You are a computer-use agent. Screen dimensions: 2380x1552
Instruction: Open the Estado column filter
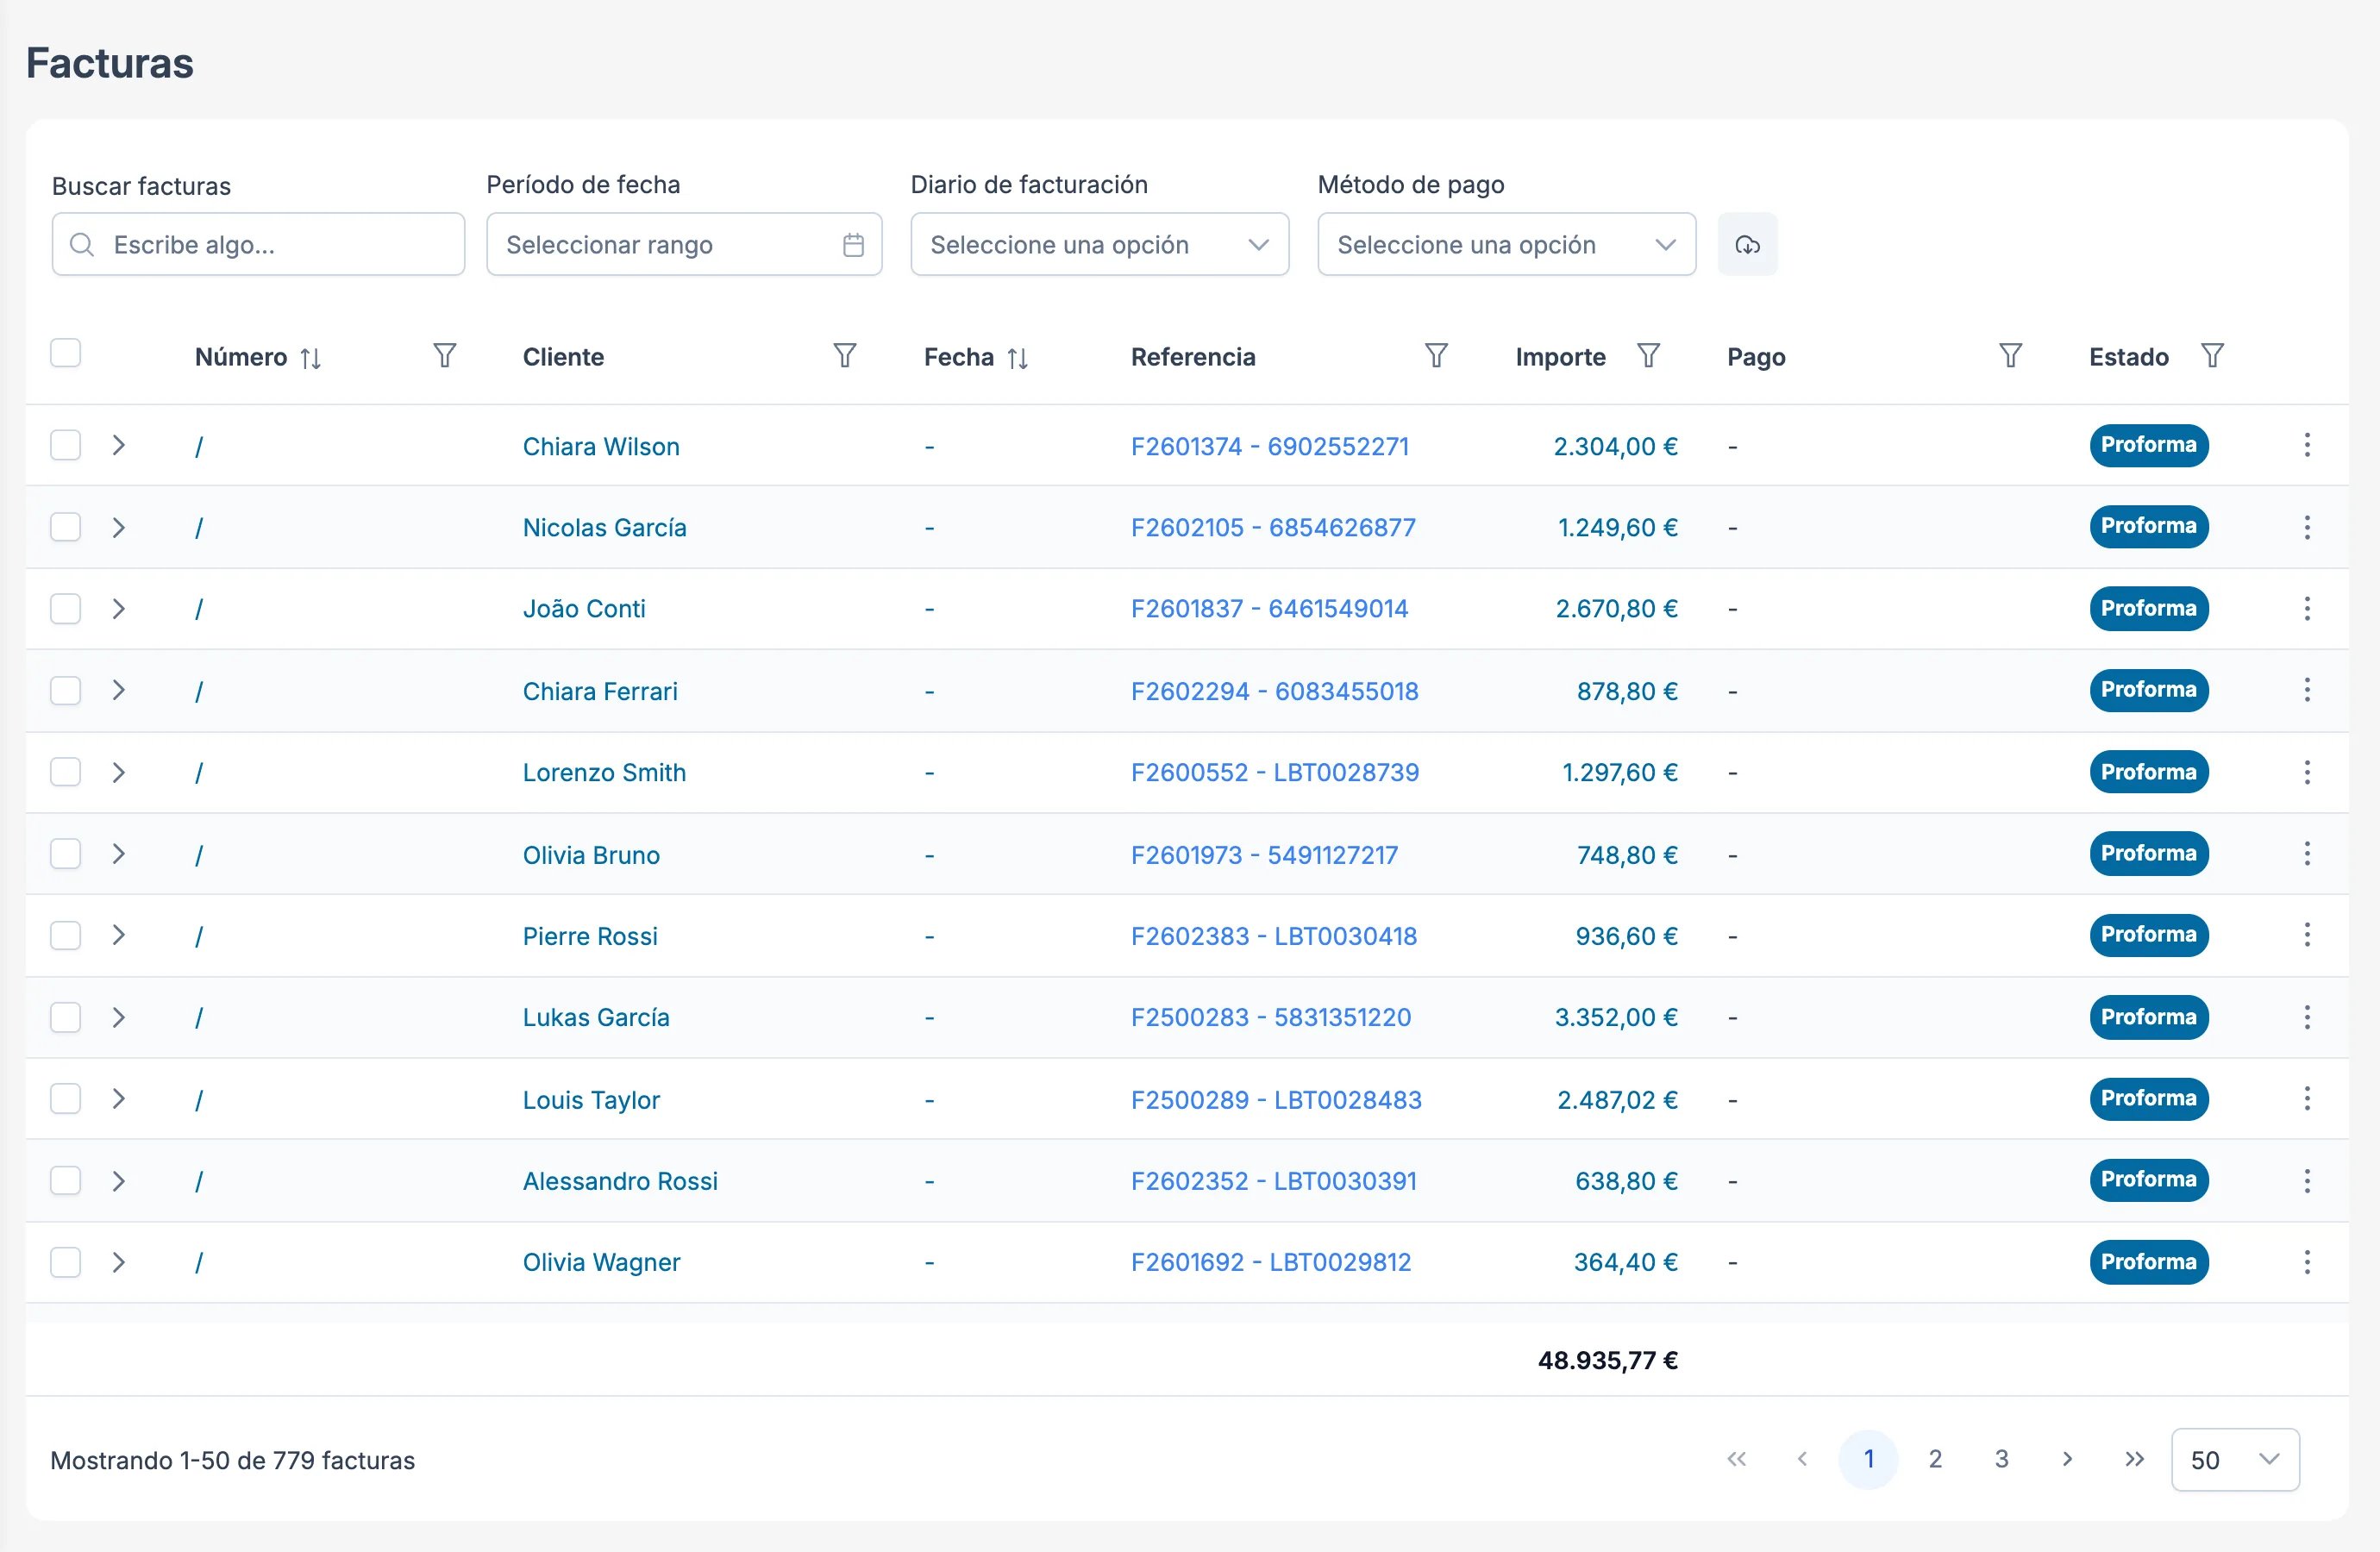(x=2212, y=356)
